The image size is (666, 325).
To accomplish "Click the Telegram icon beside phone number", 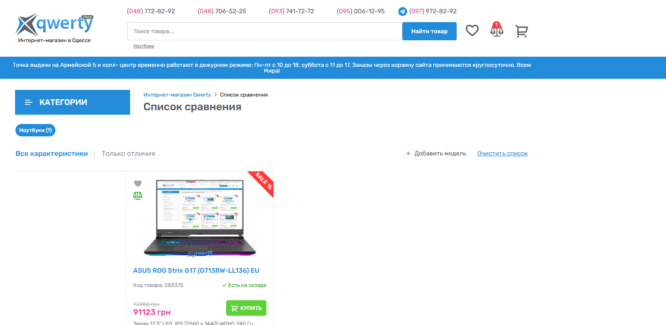I will click(x=402, y=12).
